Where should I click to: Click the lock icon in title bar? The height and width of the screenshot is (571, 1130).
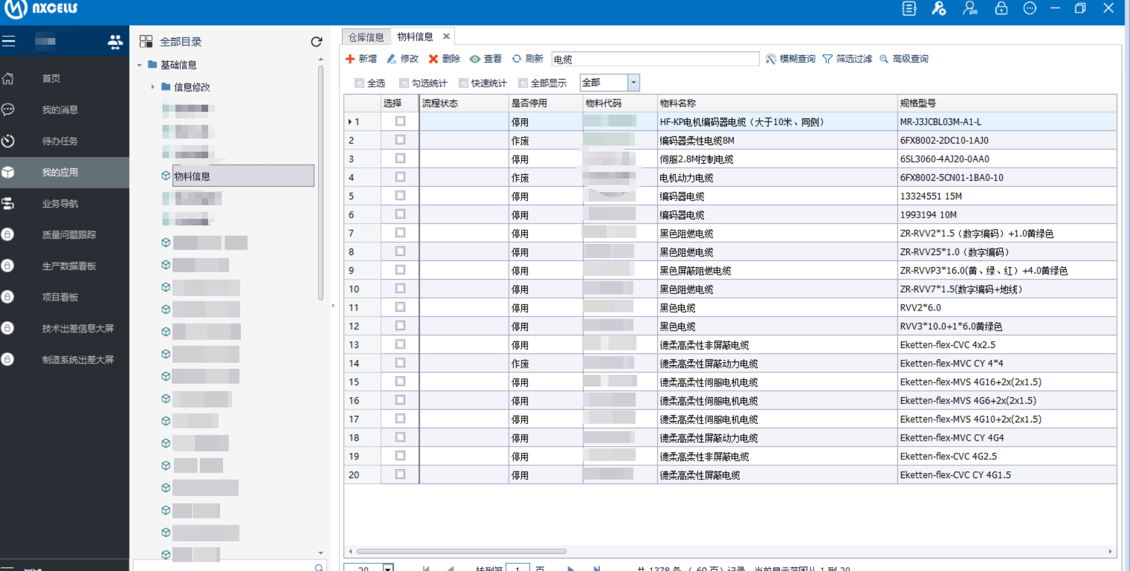pyautogui.click(x=1002, y=8)
